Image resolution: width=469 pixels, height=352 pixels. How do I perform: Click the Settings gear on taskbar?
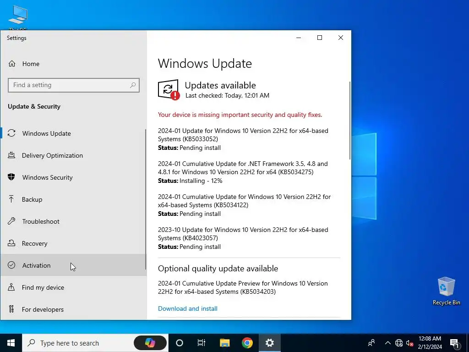(x=269, y=343)
